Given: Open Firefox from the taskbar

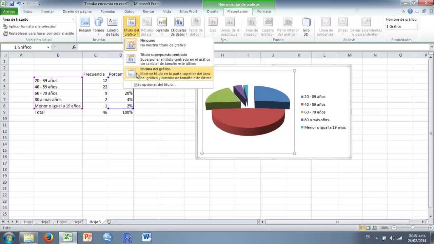Looking at the screenshot, I should (48, 238).
